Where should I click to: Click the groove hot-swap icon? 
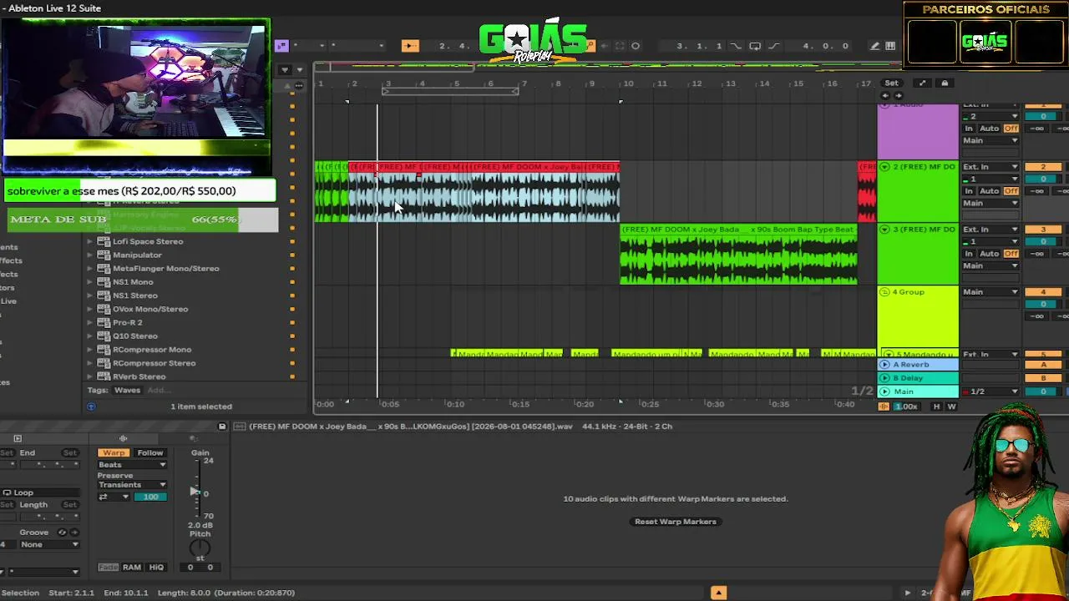62,533
